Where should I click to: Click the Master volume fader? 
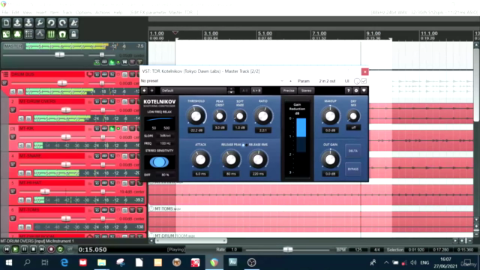60,55
